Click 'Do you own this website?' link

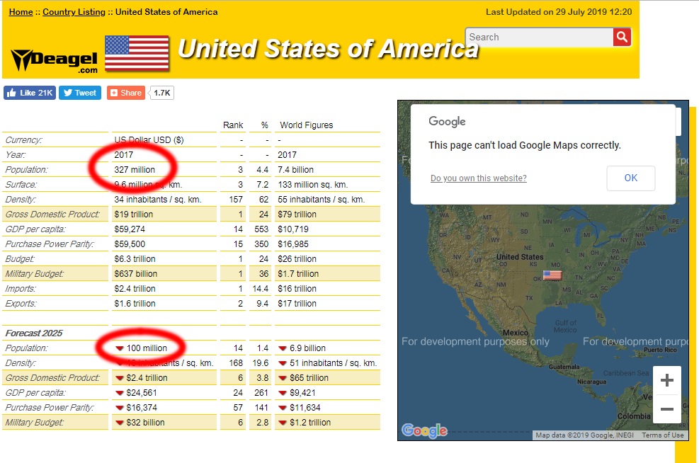[478, 178]
